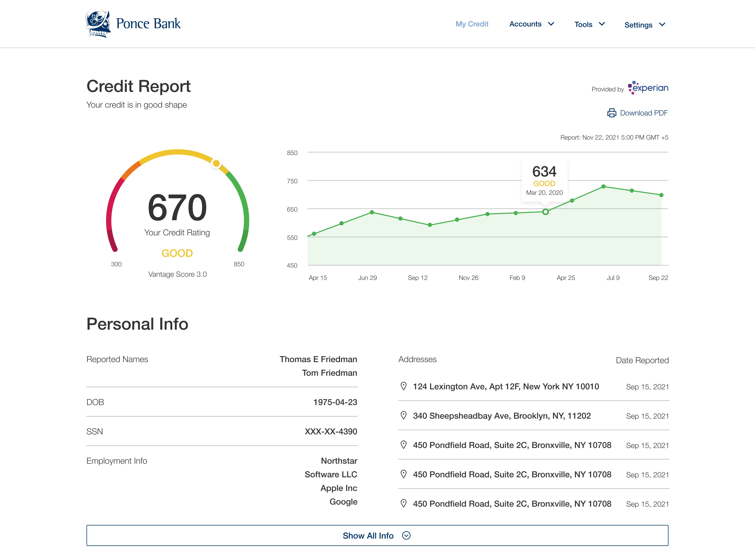Click the circled chevron icon in Show All Info

406,535
